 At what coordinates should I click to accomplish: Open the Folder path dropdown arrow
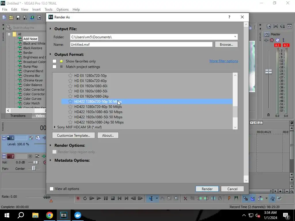[235, 37]
